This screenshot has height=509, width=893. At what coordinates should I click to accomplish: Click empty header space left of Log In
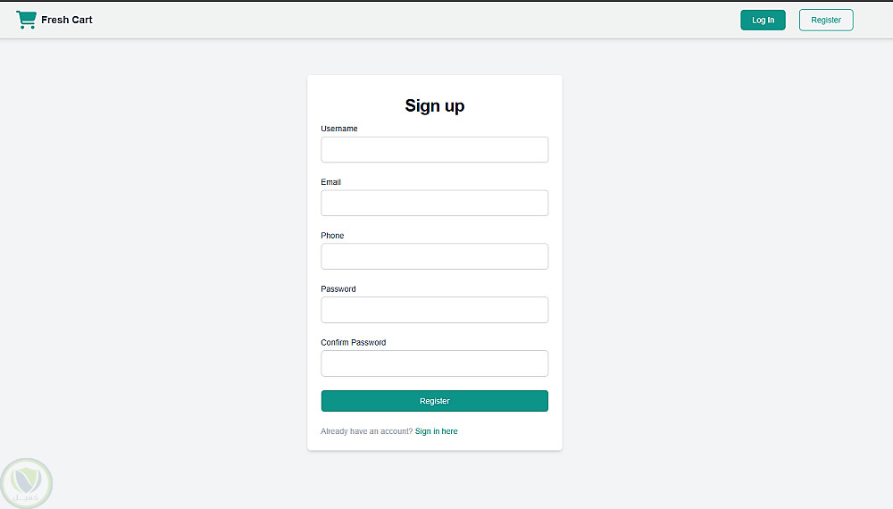pyautogui.click(x=446, y=20)
